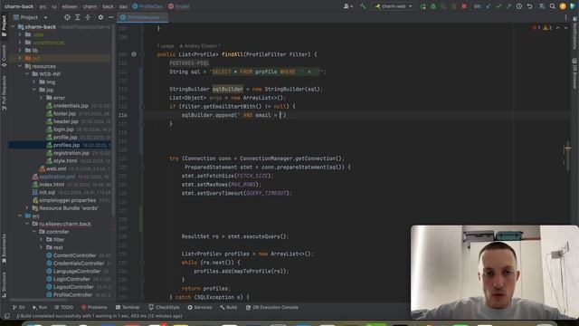Expand the error folder
The image size is (579, 326).
41,98
